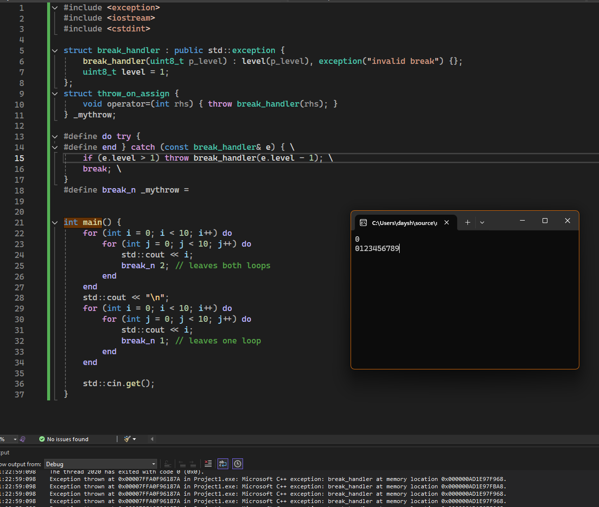The width and height of the screenshot is (599, 507).
Task: Click break_n 1 statement on line 32
Action: [x=146, y=340]
